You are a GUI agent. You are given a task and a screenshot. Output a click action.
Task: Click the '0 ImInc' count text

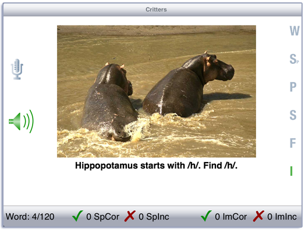click(282, 217)
